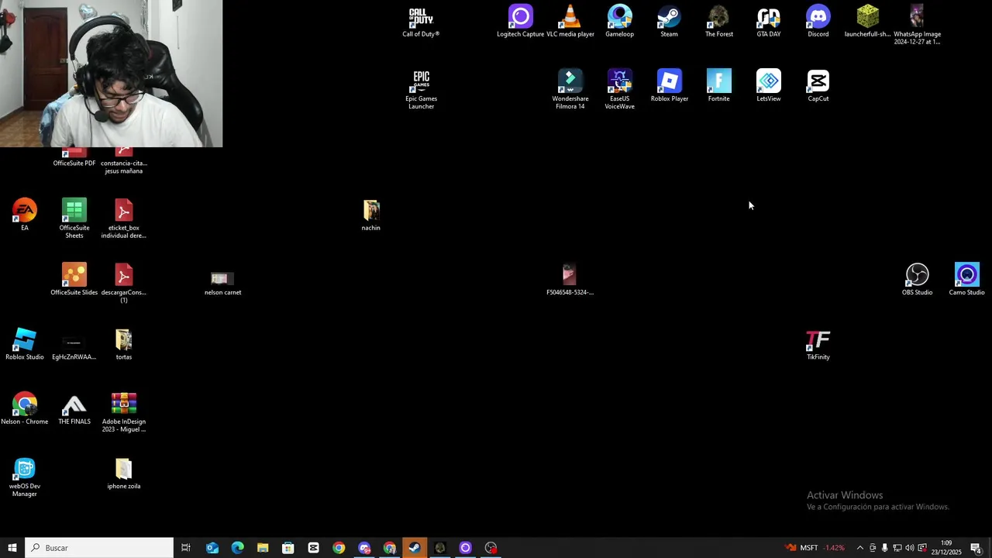Open CapCut from the taskbar
Screen dimensions: 992x558
pyautogui.click(x=313, y=548)
